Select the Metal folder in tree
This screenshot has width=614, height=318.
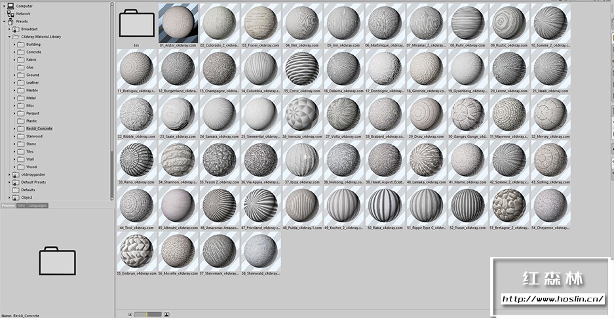click(31, 98)
